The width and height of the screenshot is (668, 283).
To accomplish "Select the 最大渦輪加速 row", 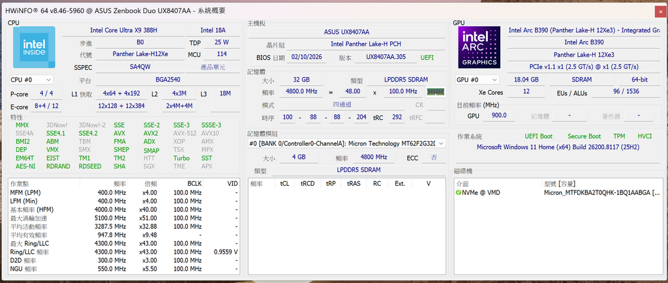I will pyautogui.click(x=123, y=218).
